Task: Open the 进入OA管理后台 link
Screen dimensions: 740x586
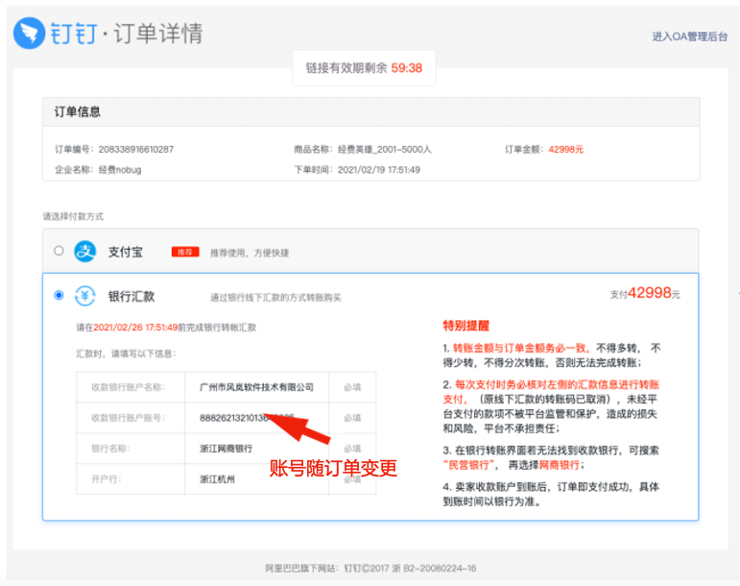Action: pyautogui.click(x=689, y=37)
